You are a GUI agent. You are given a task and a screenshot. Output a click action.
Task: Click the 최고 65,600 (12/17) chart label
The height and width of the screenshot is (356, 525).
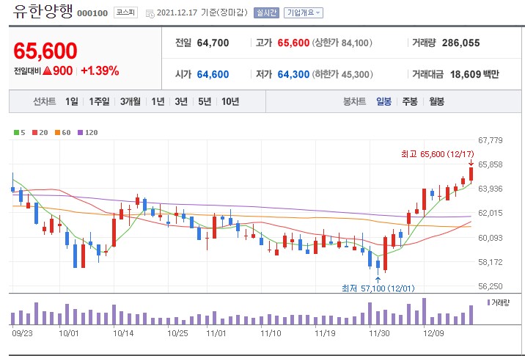click(x=438, y=154)
